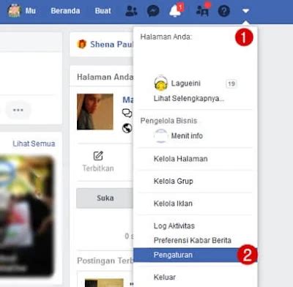Open friend requests icon
This screenshot has width=293, height=287.
coord(131,11)
